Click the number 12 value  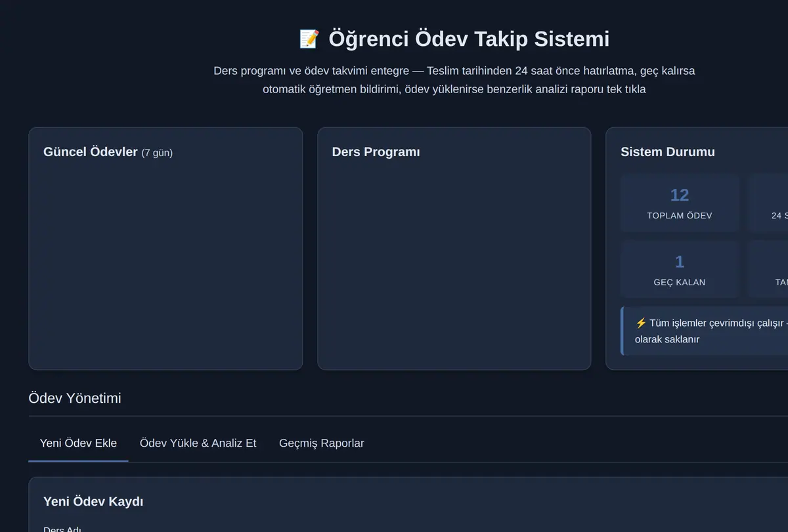(680, 195)
